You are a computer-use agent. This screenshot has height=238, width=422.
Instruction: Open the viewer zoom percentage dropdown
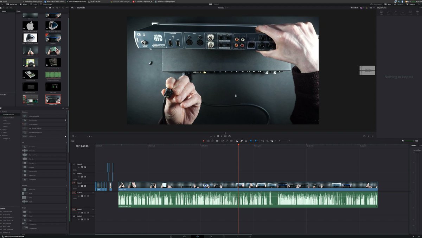pyautogui.click(x=73, y=7)
